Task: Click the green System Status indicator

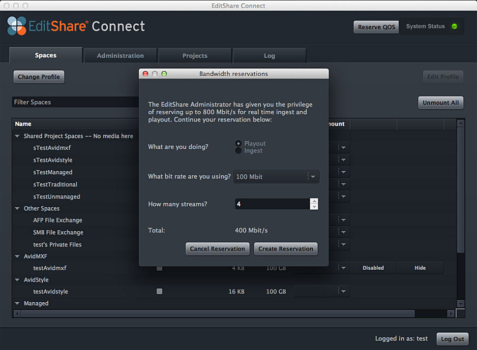Action: tap(454, 27)
